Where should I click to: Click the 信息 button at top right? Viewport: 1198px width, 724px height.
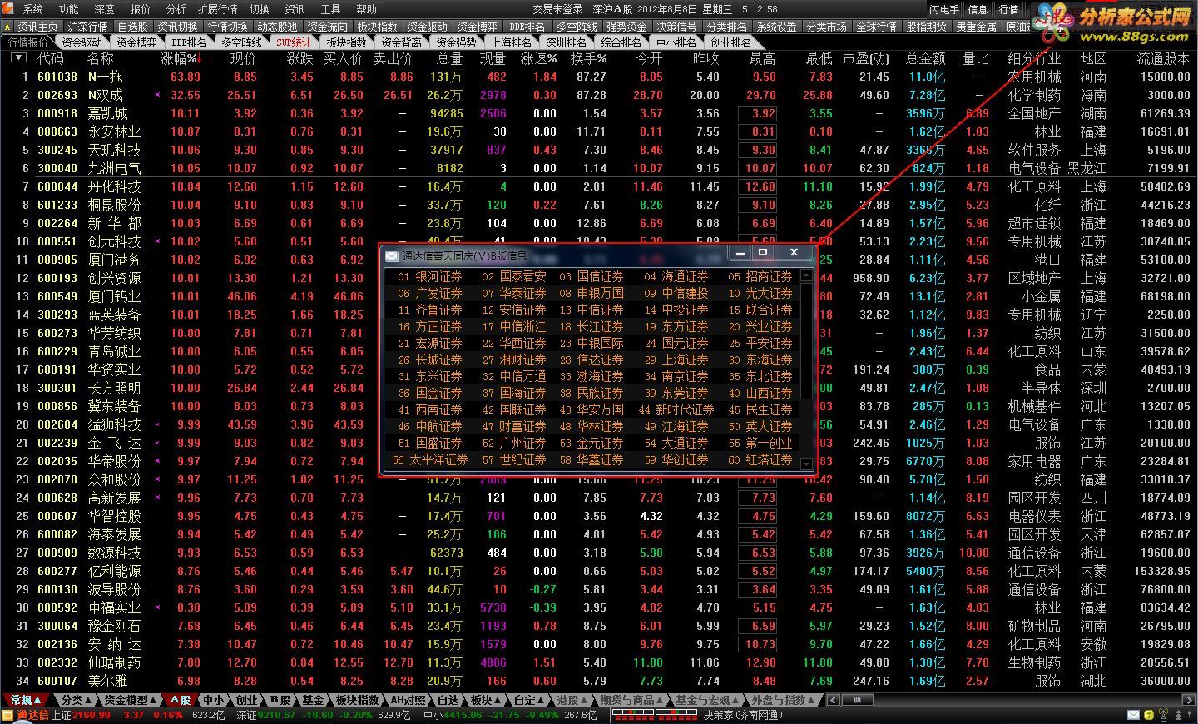[x=978, y=9]
